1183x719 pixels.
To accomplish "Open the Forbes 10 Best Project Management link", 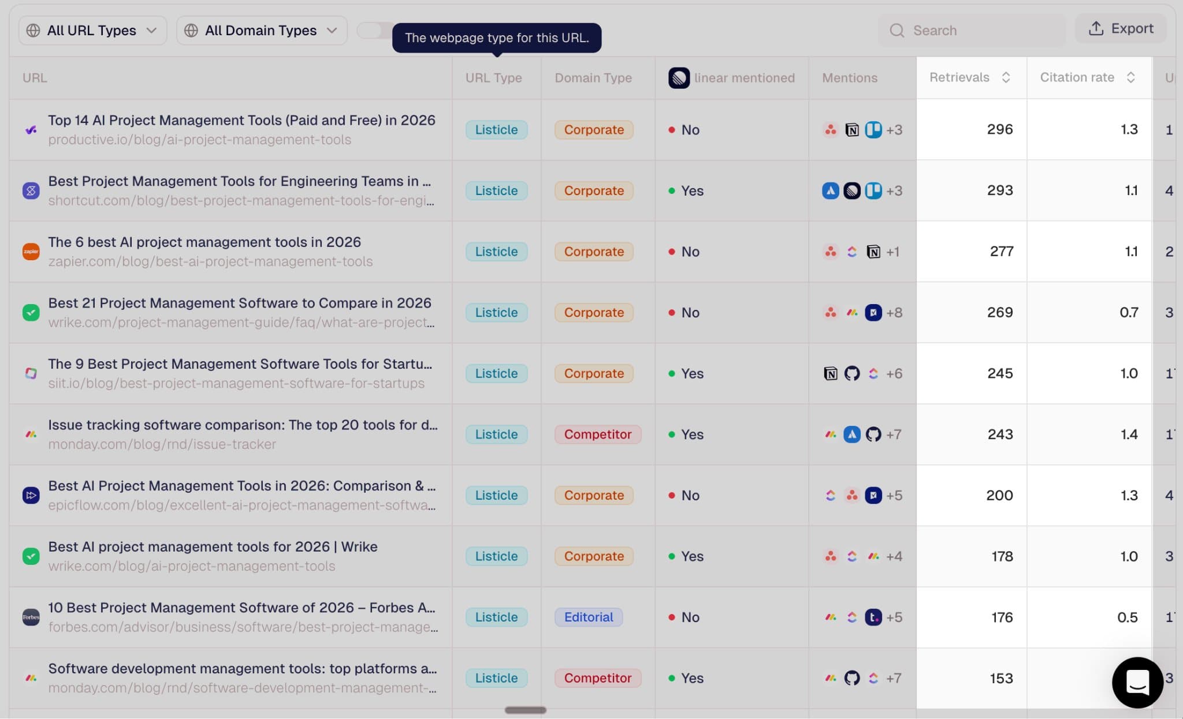I will coord(241,607).
